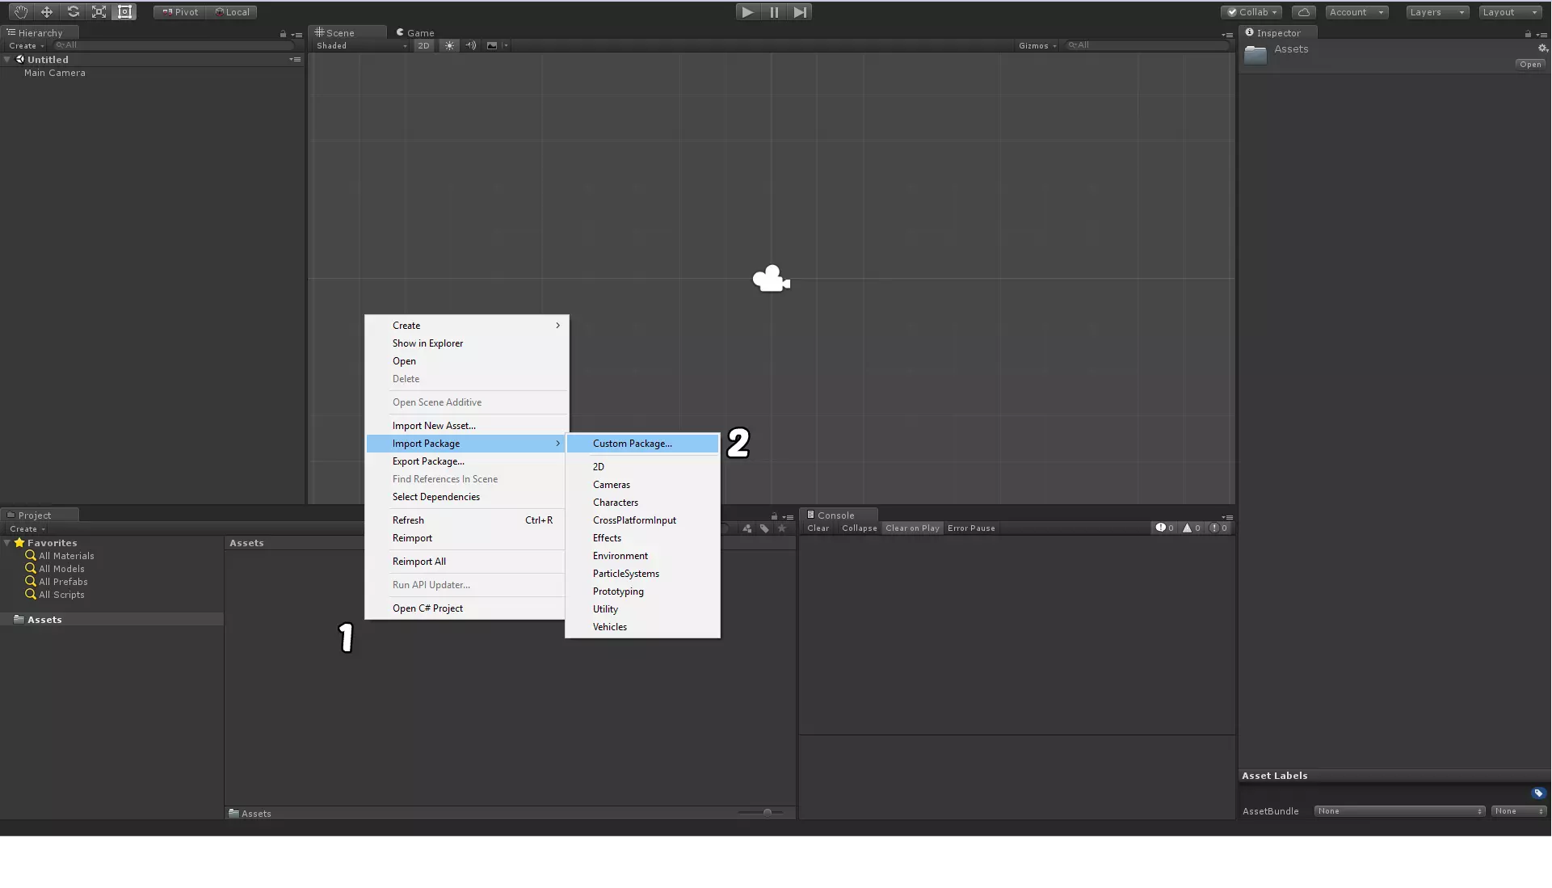Viewport: 1552px width, 888px height.
Task: Click Clear in the Console
Action: coord(818,528)
